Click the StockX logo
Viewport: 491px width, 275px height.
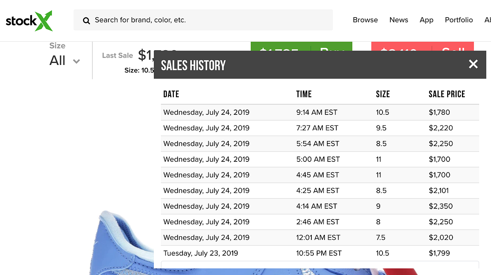tap(29, 20)
